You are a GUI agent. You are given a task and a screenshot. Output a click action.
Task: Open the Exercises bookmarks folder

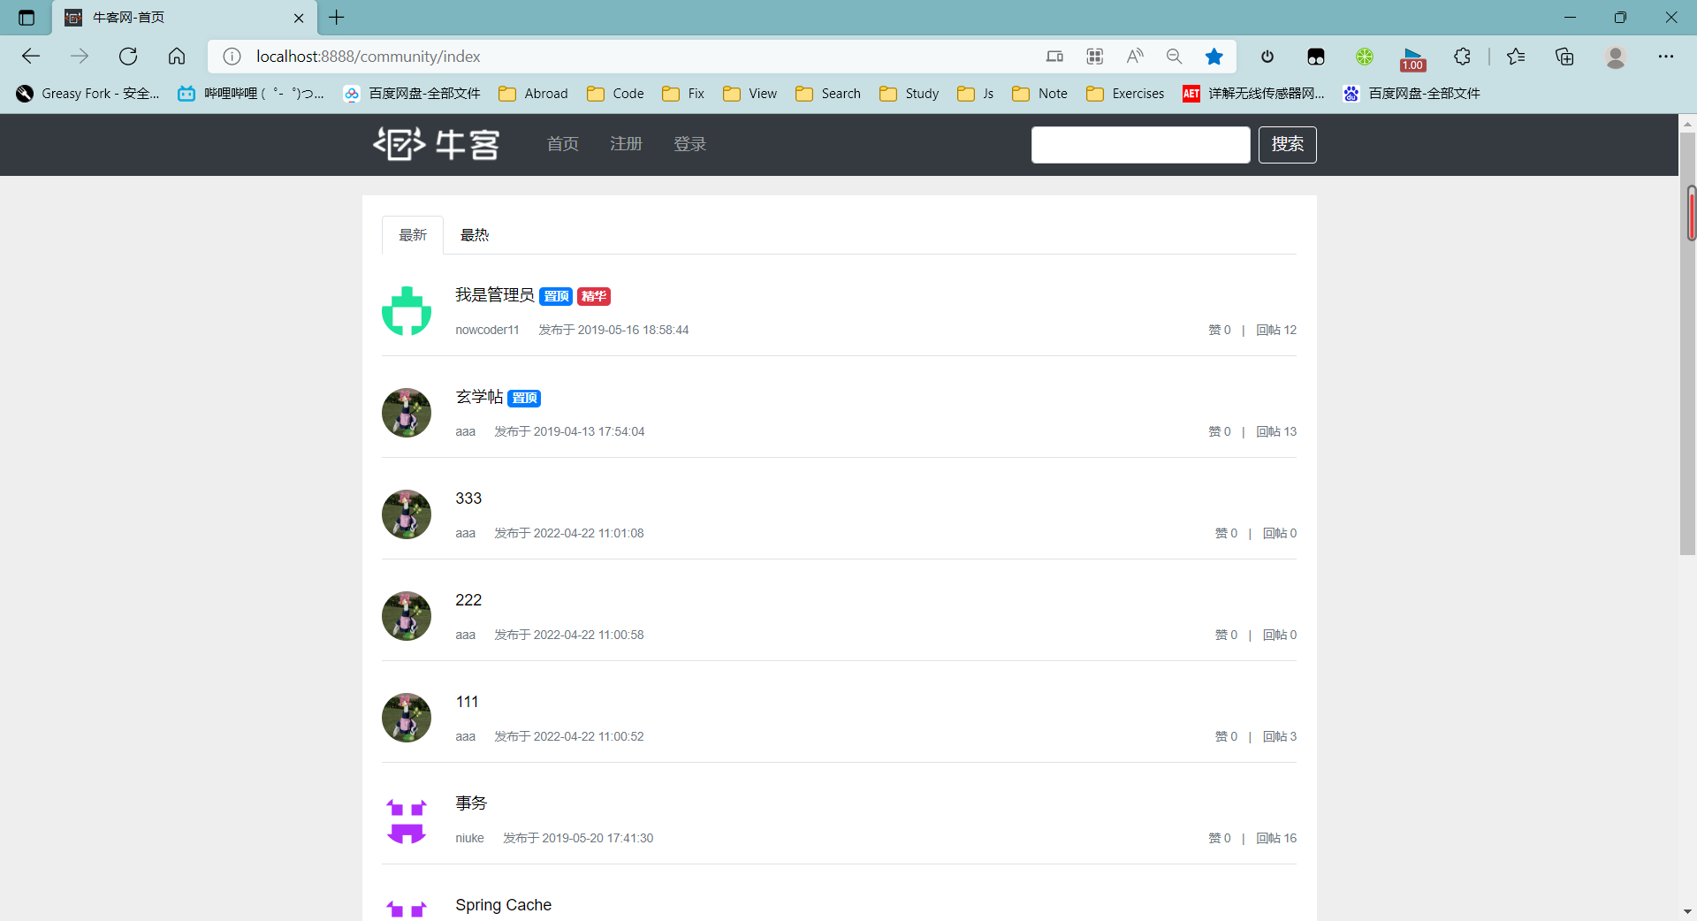click(x=1125, y=94)
